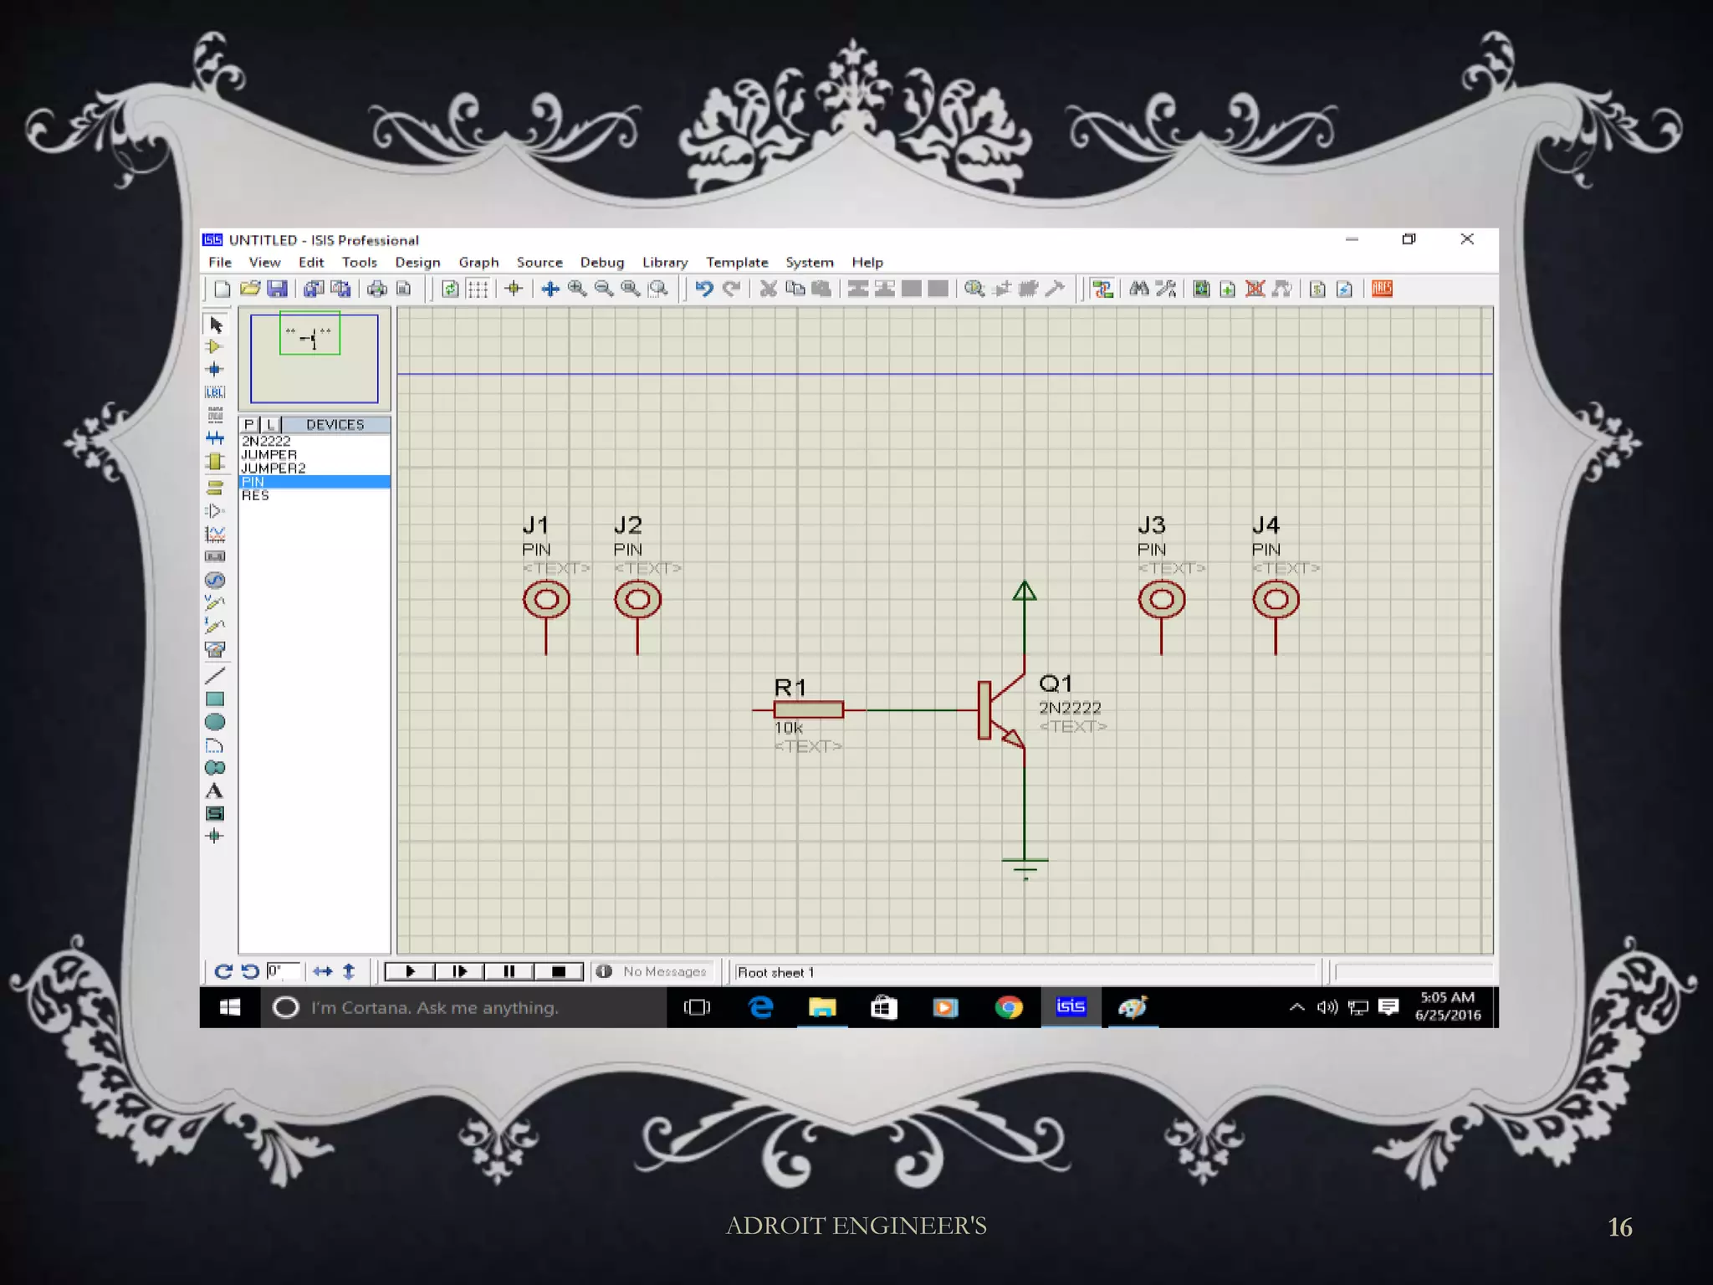The width and height of the screenshot is (1713, 1285).
Task: Click the Save design icon
Action: pos(277,289)
